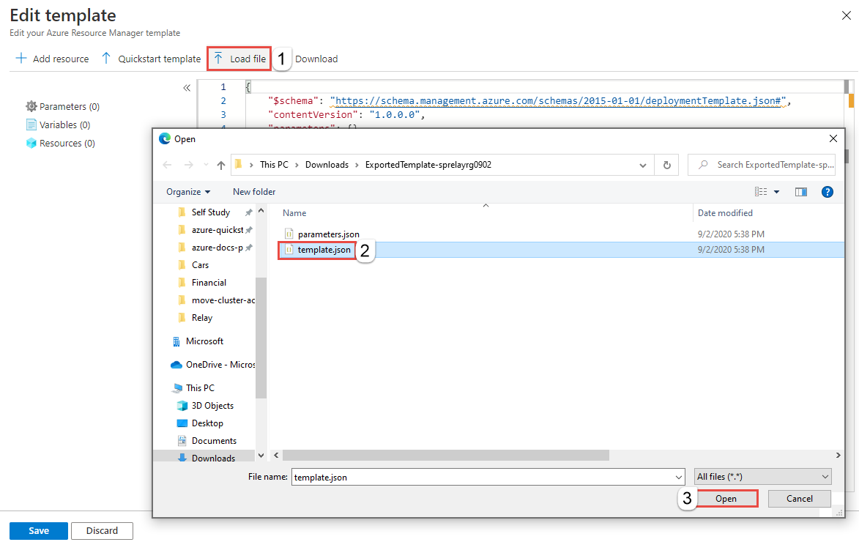Click the Open button in the dialog
This screenshot has height=542, width=859.
point(726,499)
